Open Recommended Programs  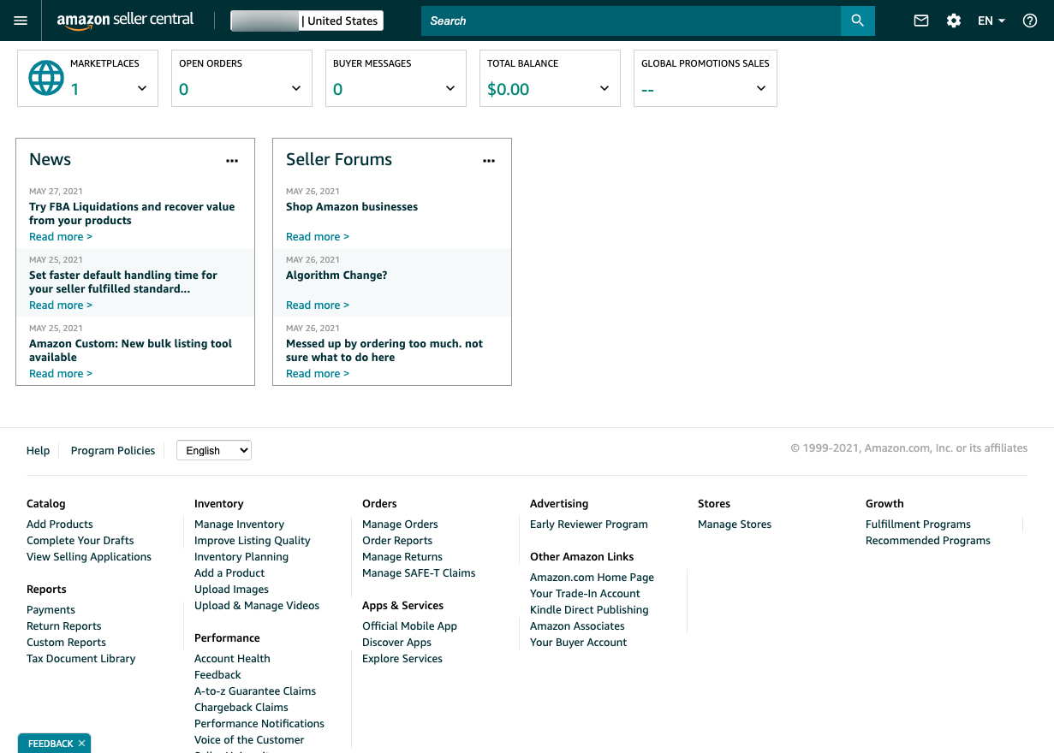(x=928, y=540)
